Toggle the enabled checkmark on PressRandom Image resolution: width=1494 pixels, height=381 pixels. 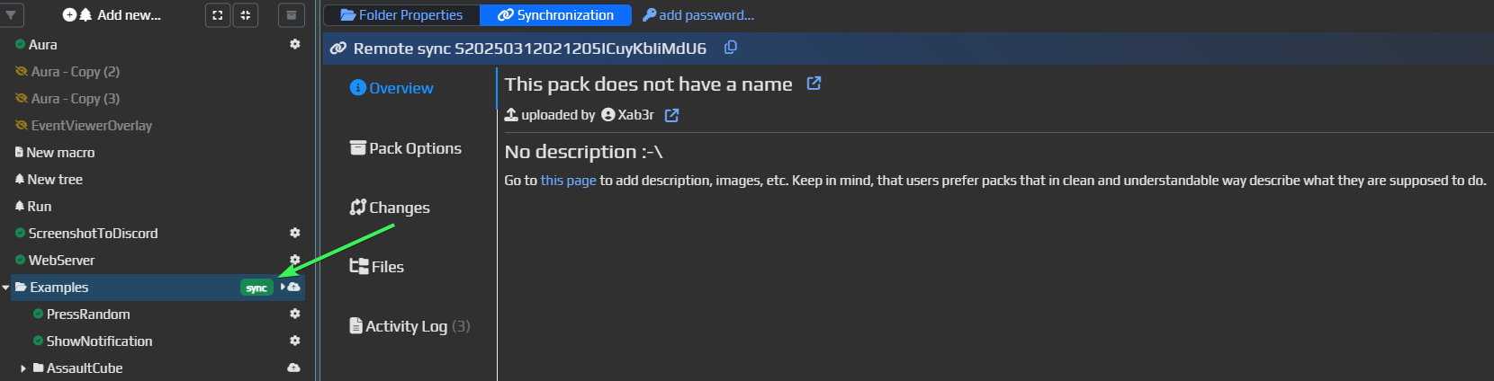click(38, 314)
